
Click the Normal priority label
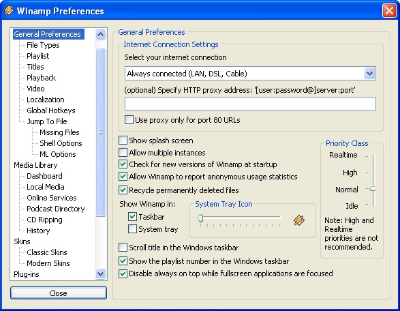click(x=347, y=190)
